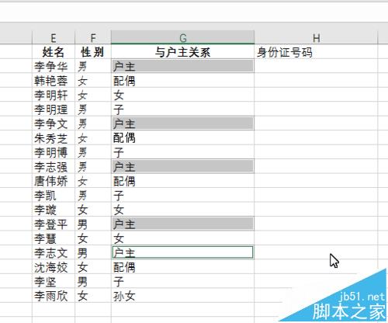Screen dimensions: 388x323
Task: Click 户主 cell in 李争文 row
Action: click(182, 123)
